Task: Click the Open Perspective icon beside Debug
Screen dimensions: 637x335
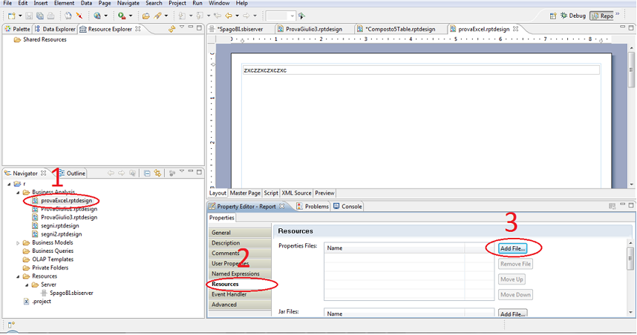Action: click(553, 16)
